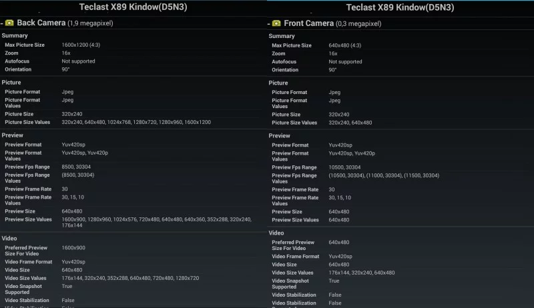Click the Back Camera icon
The image size is (534, 308).
[x=9, y=23]
